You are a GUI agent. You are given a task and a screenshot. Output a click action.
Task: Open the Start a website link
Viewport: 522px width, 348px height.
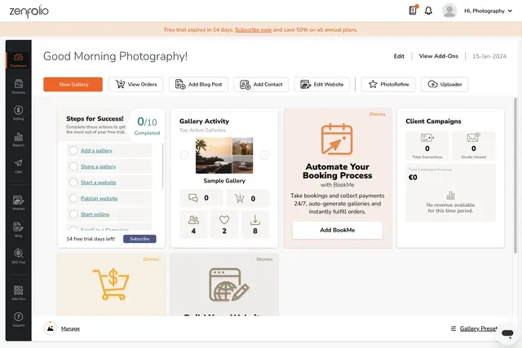(98, 183)
